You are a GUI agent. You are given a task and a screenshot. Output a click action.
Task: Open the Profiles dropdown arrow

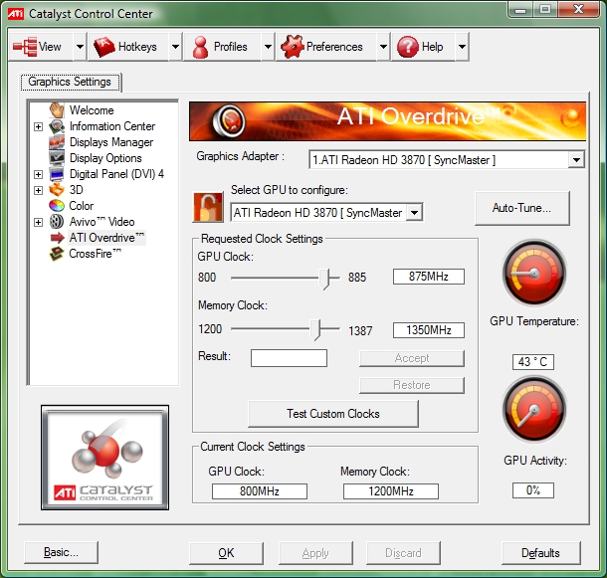pyautogui.click(x=268, y=47)
